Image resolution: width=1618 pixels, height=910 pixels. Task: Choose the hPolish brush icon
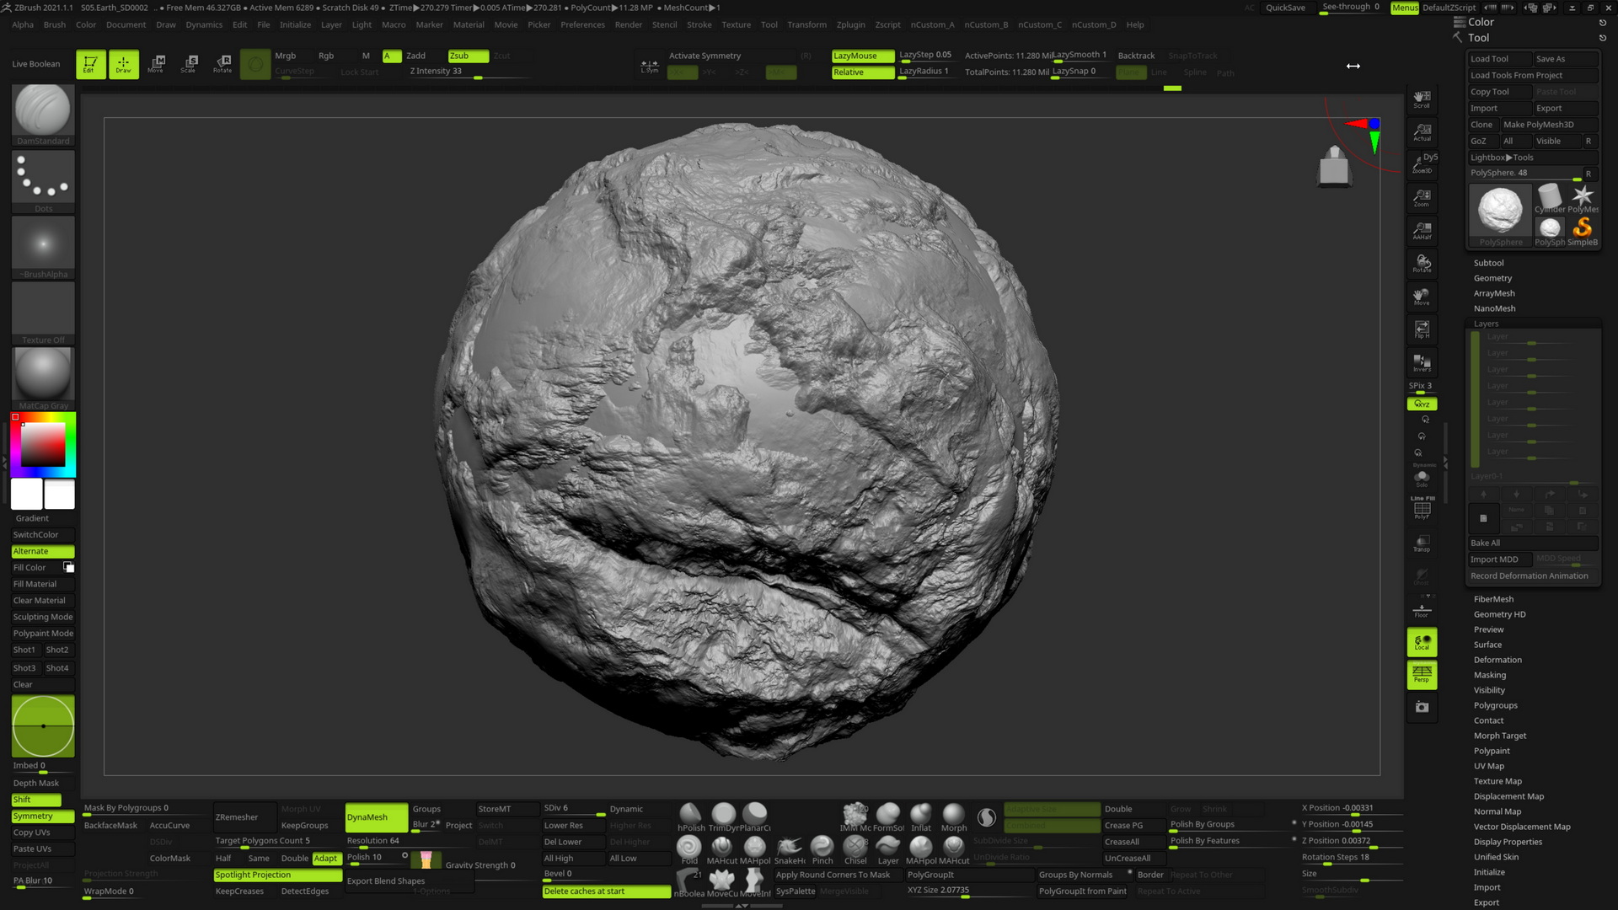coord(690,815)
